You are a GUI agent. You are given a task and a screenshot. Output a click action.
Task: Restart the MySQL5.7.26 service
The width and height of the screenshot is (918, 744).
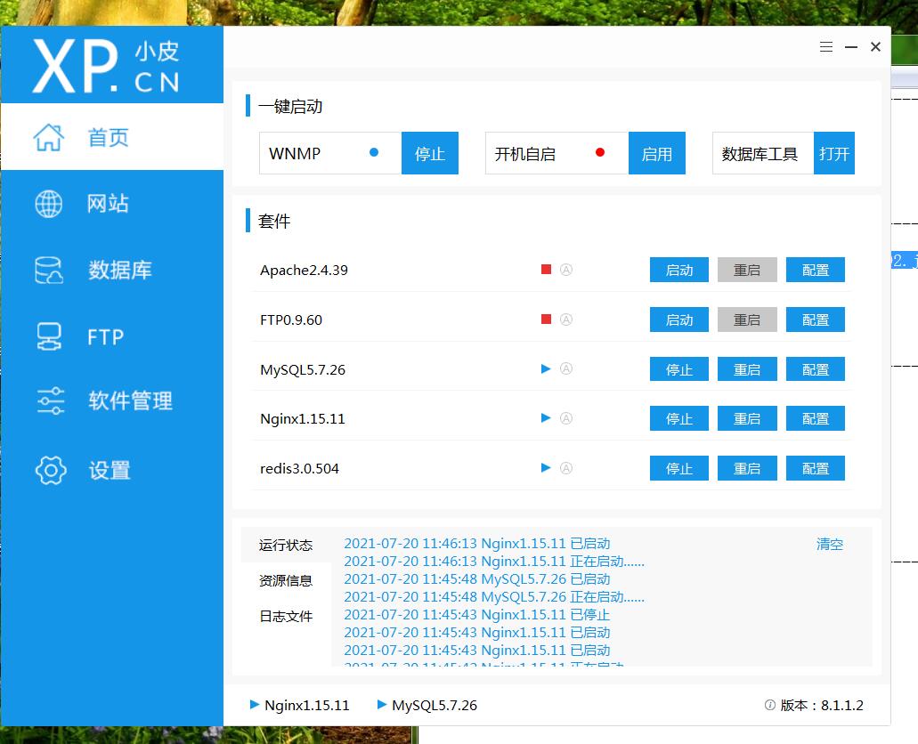coord(747,369)
